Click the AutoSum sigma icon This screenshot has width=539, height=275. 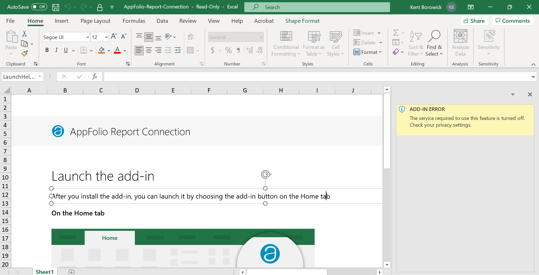point(396,33)
